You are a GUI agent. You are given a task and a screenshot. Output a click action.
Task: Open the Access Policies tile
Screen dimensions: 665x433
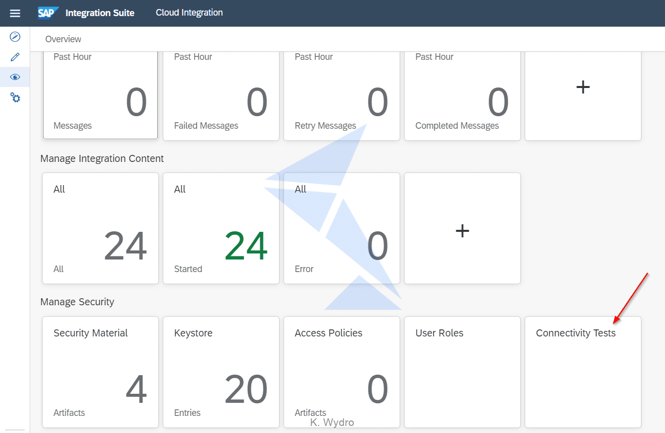pyautogui.click(x=342, y=372)
